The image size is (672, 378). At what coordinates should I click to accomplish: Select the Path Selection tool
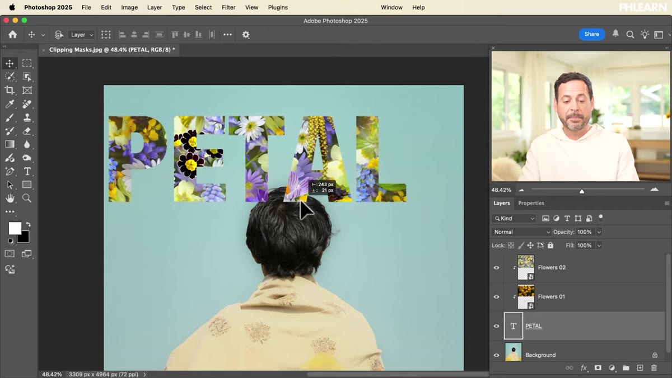10,185
